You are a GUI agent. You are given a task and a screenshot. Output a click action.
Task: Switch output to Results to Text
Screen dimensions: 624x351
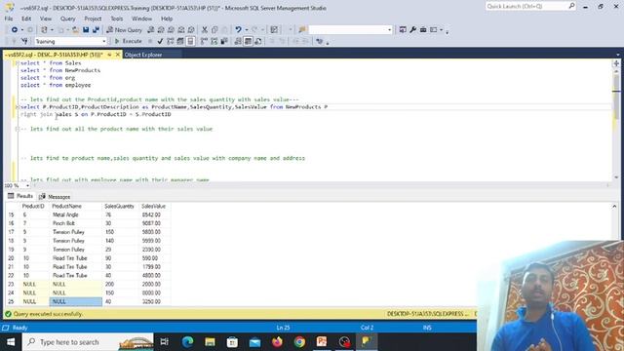click(x=238, y=41)
